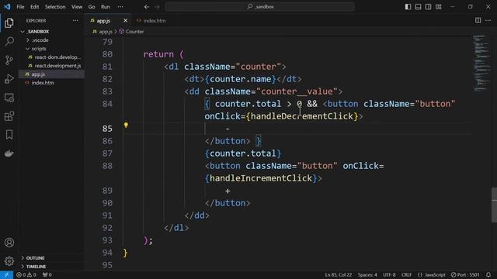Click the Go Back arrow in title bar

point(147,7)
